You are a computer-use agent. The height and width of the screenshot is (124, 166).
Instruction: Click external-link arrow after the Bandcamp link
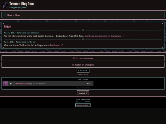click(x=62, y=45)
